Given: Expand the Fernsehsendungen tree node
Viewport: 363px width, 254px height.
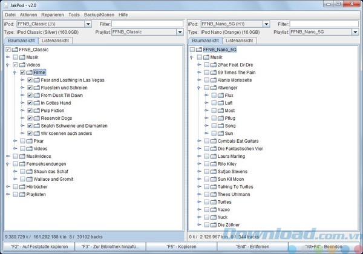Looking at the screenshot, I should [8, 163].
